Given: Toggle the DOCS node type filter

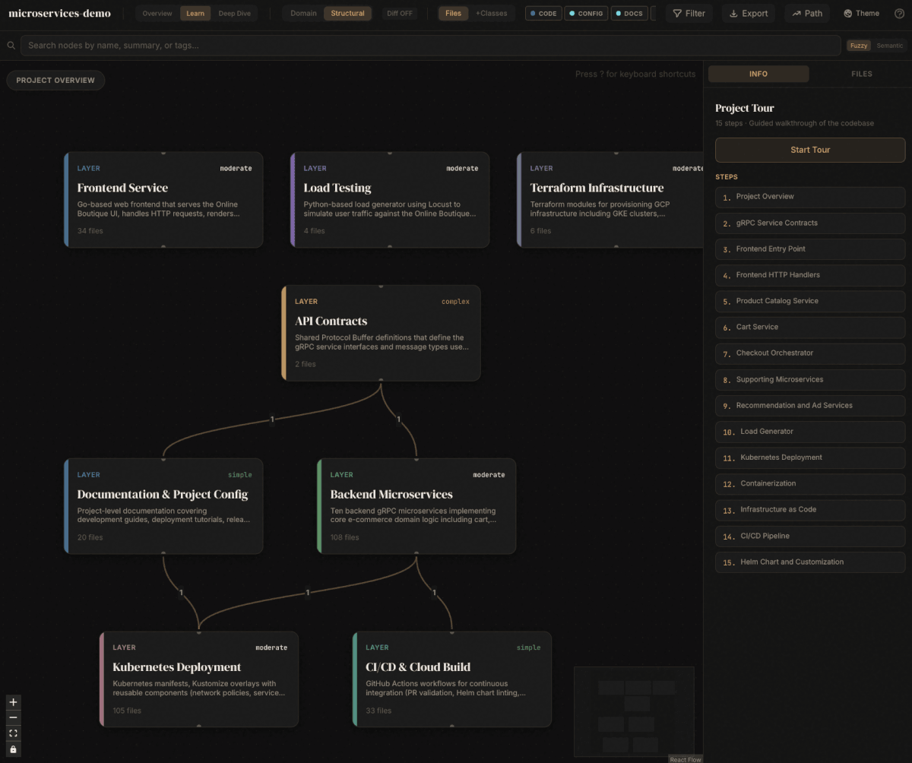Looking at the screenshot, I should [x=629, y=14].
